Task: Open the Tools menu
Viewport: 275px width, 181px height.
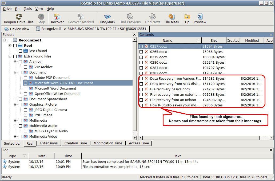Action: (x=28, y=9)
